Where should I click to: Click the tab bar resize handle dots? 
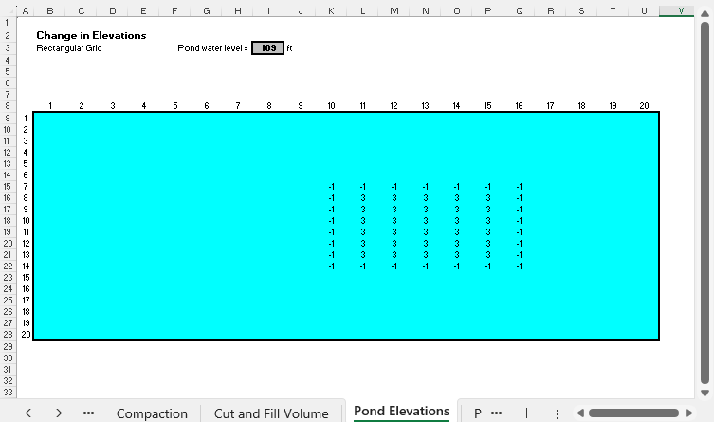[x=558, y=413]
